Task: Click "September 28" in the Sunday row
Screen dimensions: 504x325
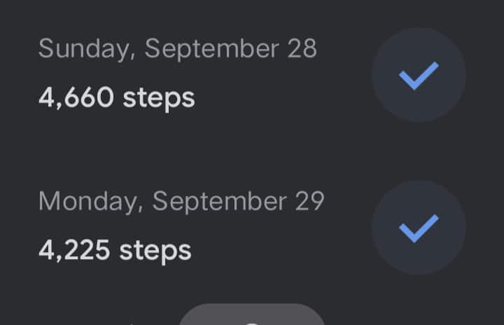Action: tap(230, 48)
